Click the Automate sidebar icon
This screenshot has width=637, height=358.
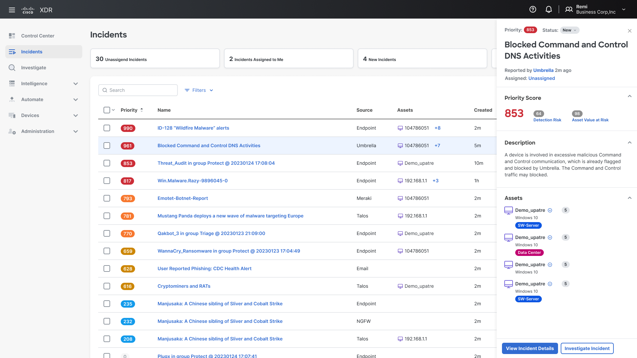[x=12, y=99]
